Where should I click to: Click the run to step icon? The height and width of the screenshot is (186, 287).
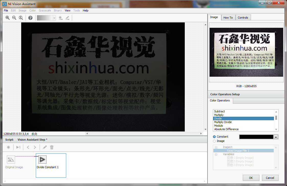tap(18, 147)
